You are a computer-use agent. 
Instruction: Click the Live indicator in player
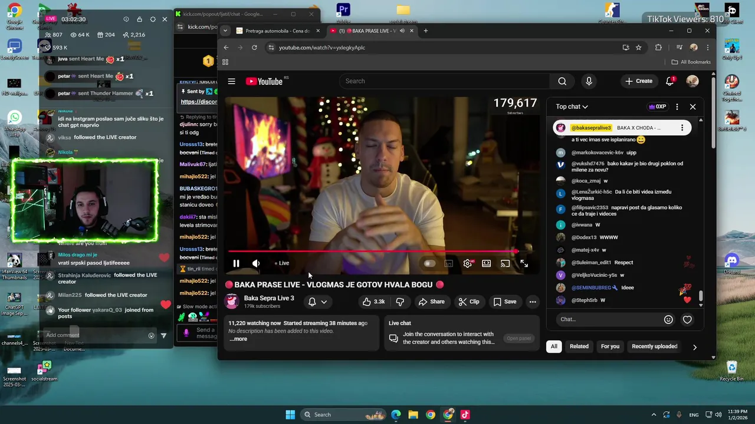click(282, 263)
